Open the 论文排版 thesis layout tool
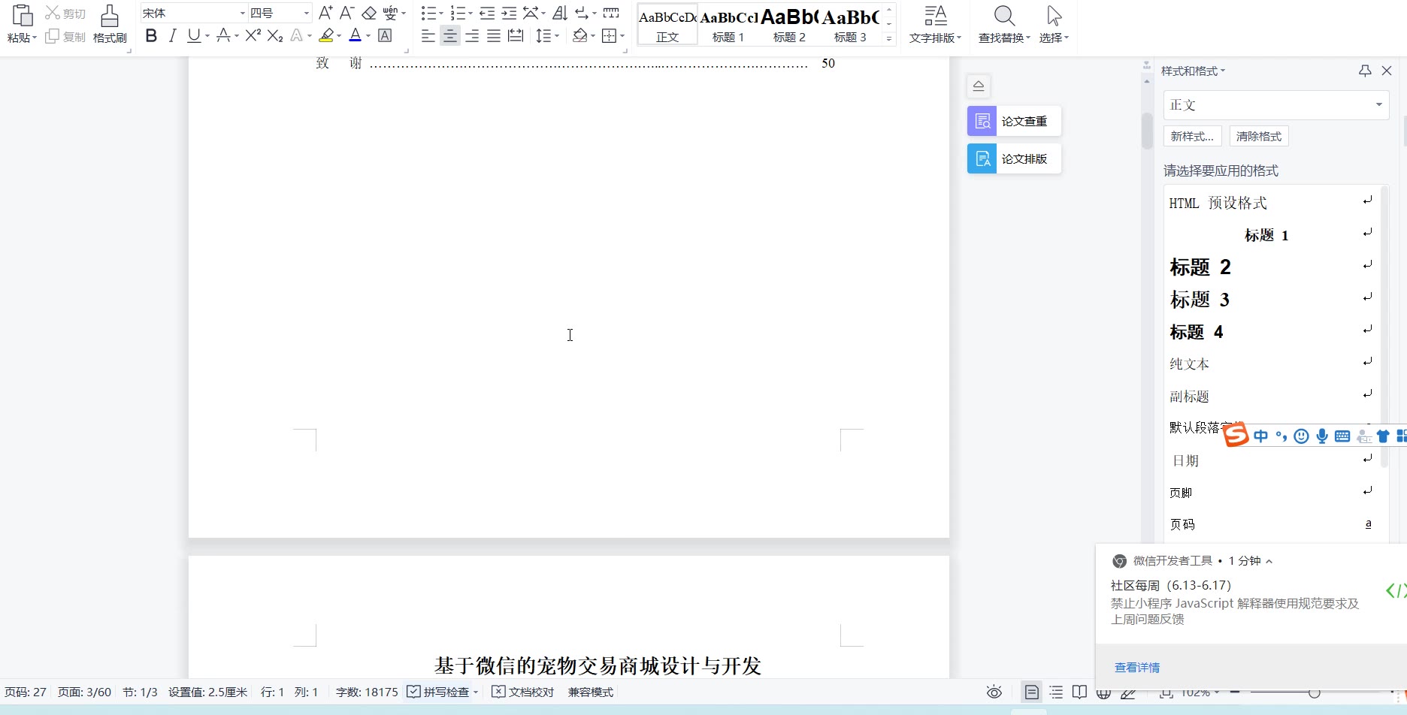Screen dimensions: 1407x715 pos(1014,158)
